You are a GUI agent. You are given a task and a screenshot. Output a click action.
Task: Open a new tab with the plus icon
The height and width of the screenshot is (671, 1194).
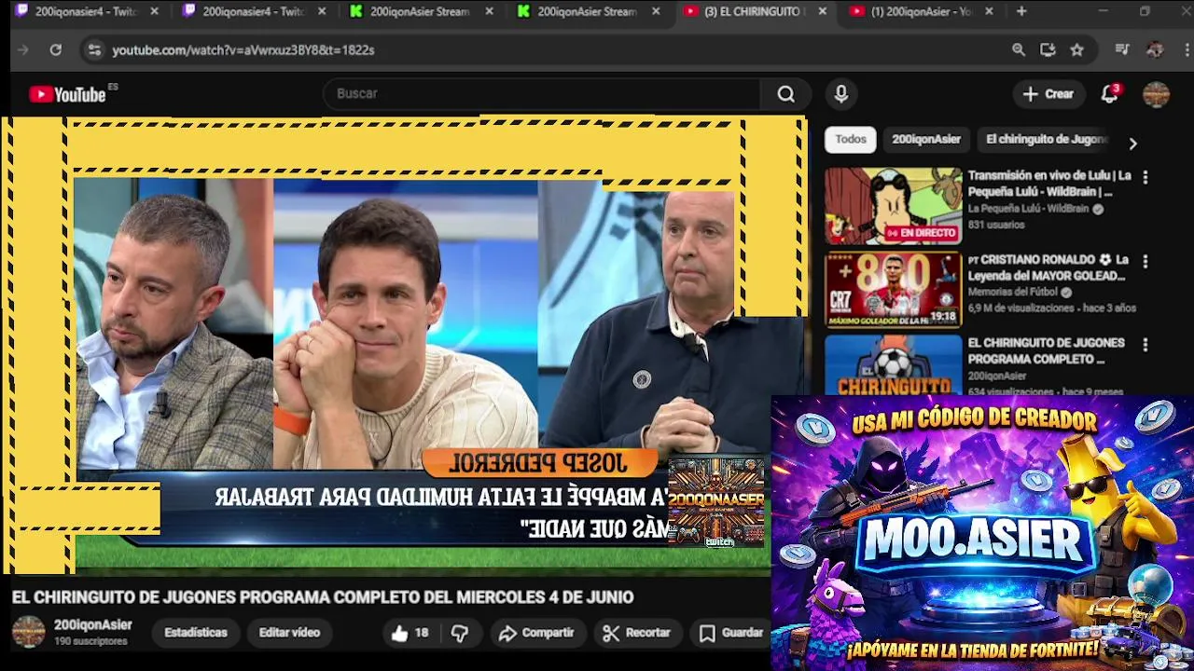coord(1021,11)
